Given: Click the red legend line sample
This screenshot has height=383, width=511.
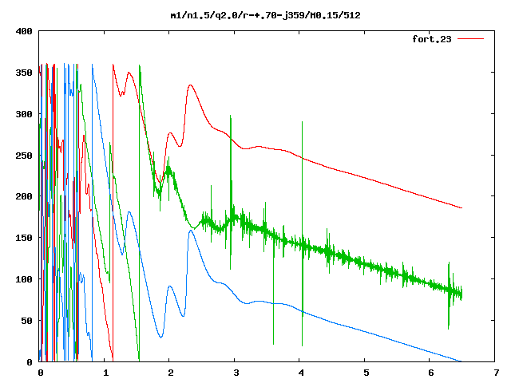Looking at the screenshot, I should (470, 39).
